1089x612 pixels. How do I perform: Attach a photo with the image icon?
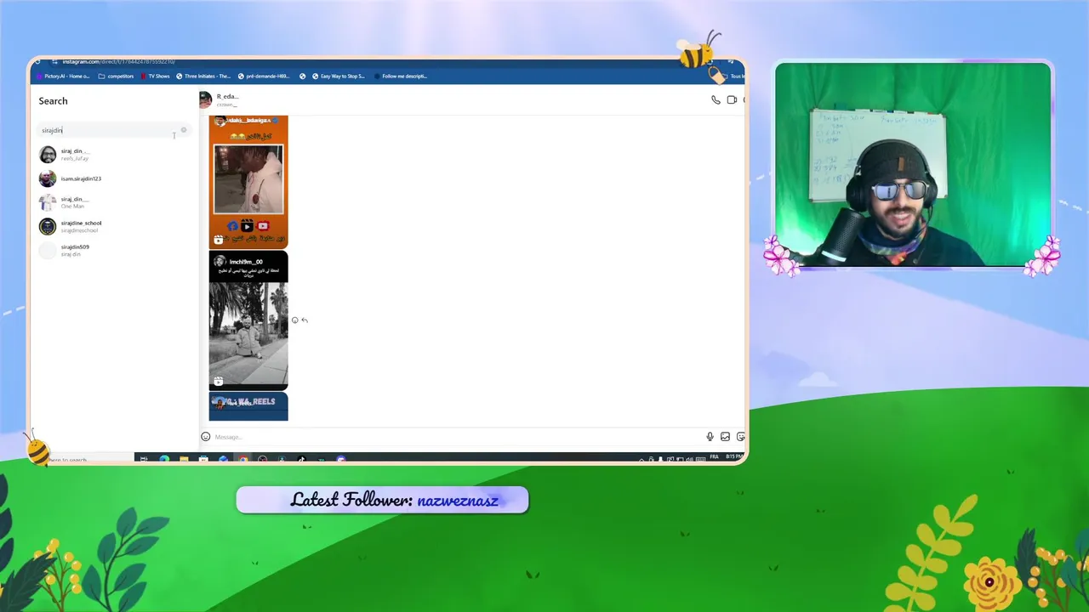pos(725,437)
